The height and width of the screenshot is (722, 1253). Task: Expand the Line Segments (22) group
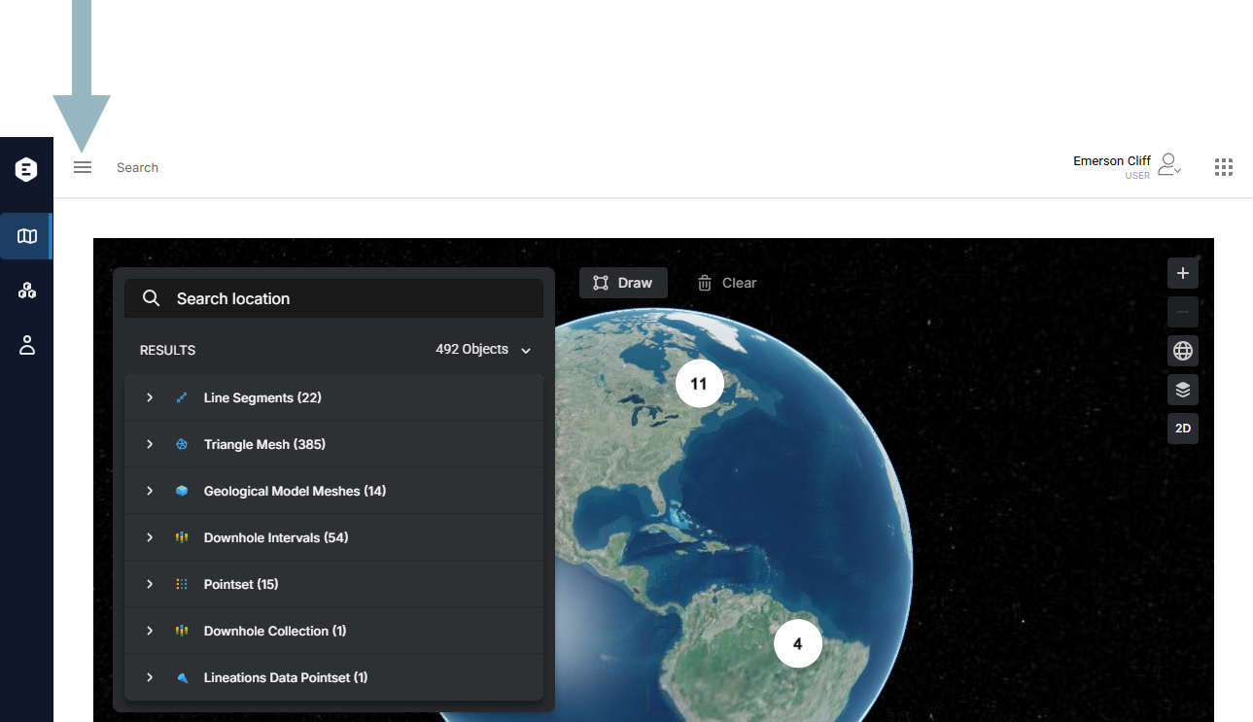(x=150, y=397)
